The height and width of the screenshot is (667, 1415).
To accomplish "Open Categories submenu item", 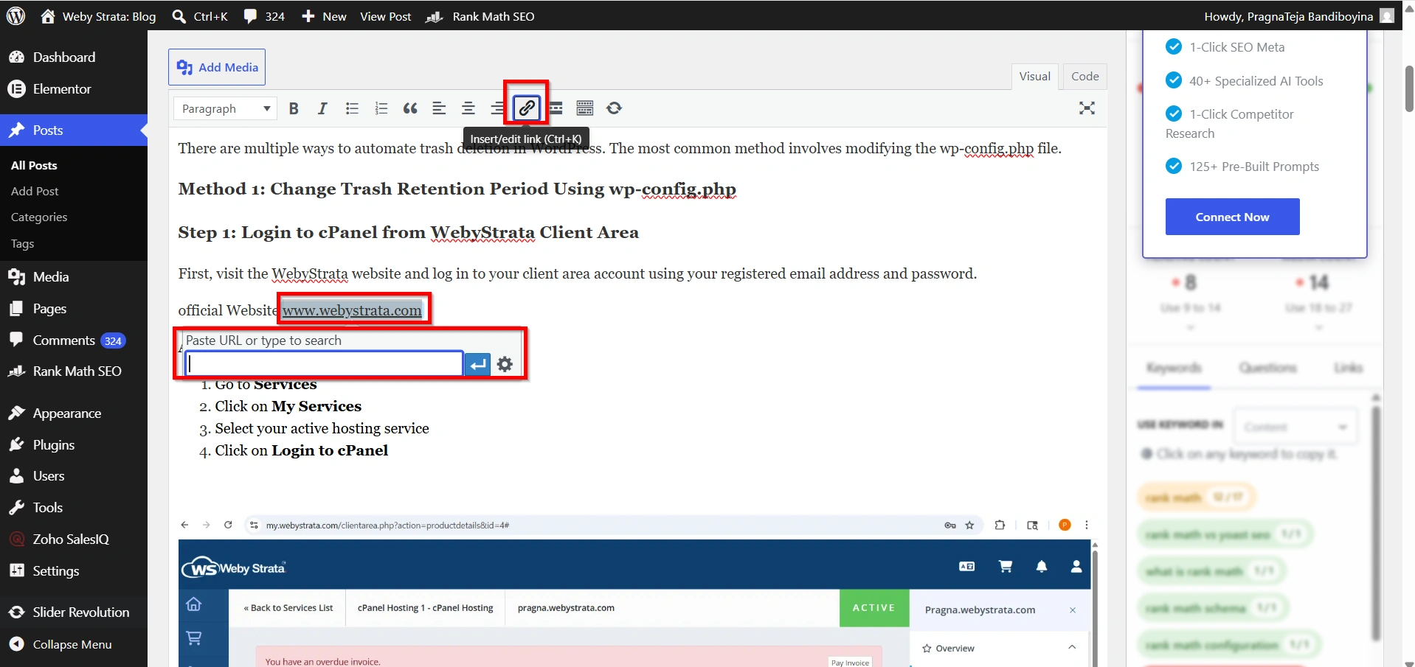I will (x=39, y=217).
